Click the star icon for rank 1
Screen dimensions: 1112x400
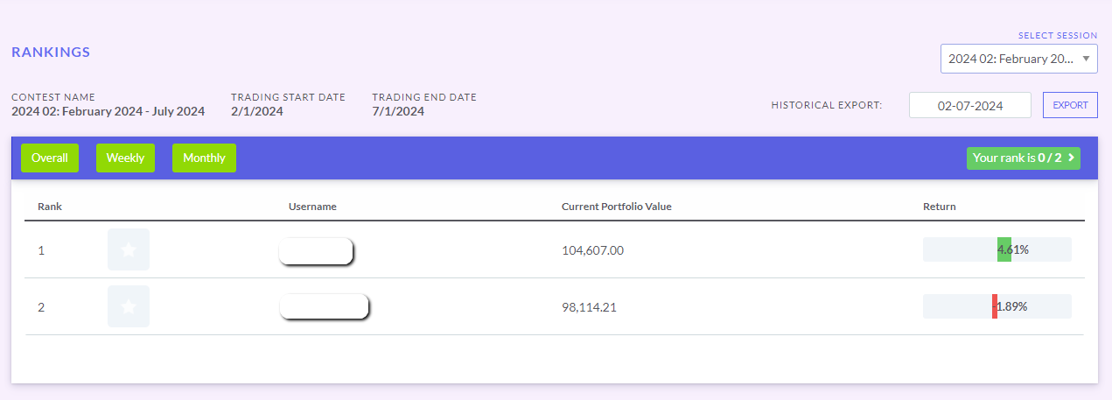click(129, 249)
